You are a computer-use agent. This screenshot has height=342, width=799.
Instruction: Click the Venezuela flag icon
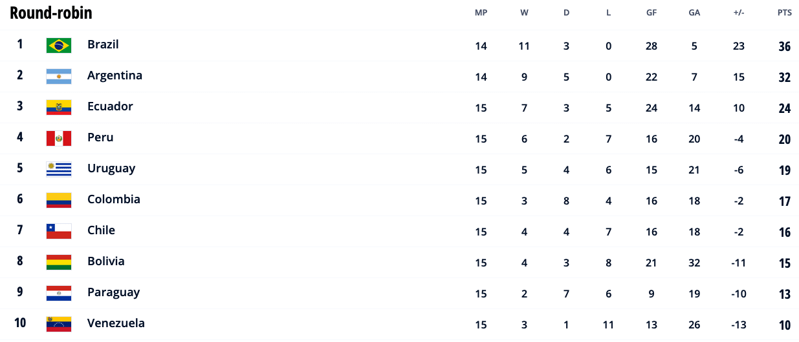click(x=59, y=325)
